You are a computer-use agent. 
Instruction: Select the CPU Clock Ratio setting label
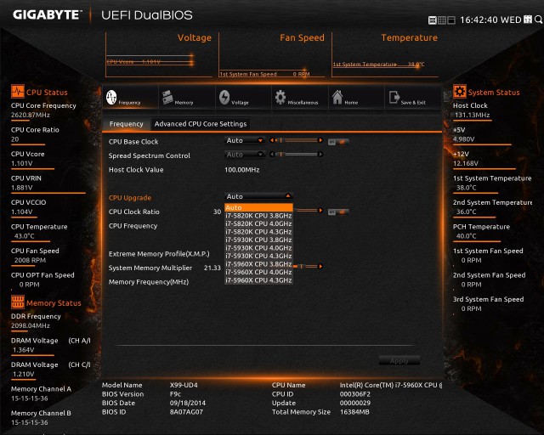(x=134, y=212)
